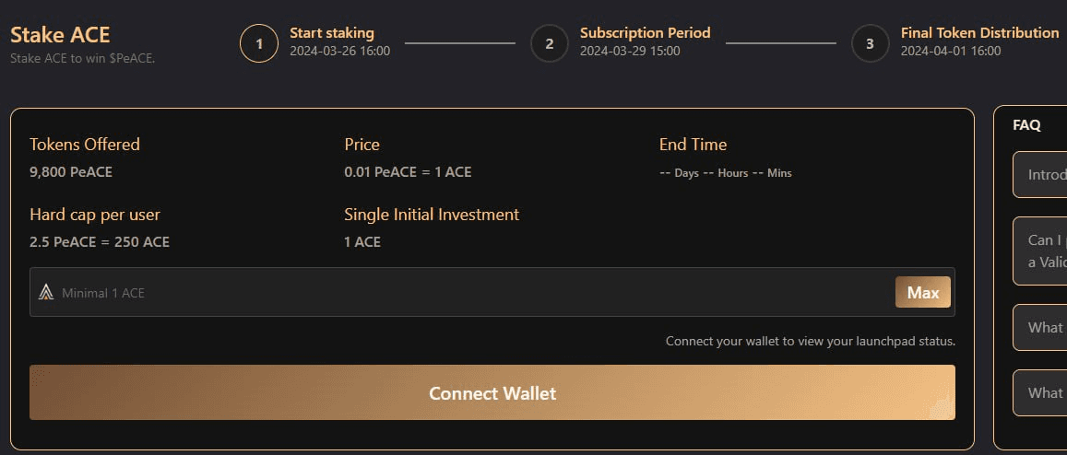Image resolution: width=1067 pixels, height=455 pixels.
Task: Select step 3 circle for Final Token Distribution
Action: (870, 43)
